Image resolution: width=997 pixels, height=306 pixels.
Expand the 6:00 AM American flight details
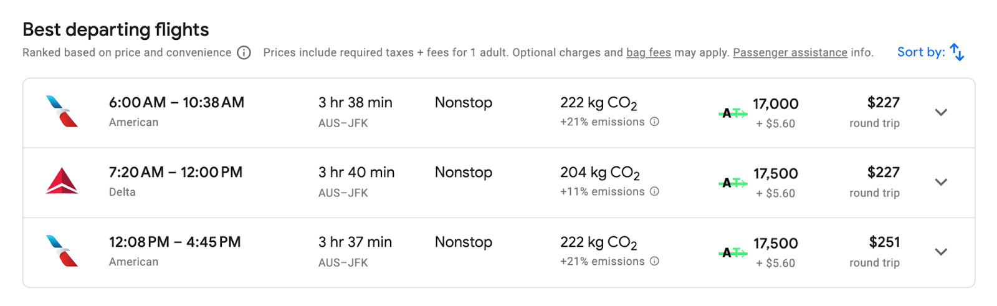pyautogui.click(x=941, y=112)
